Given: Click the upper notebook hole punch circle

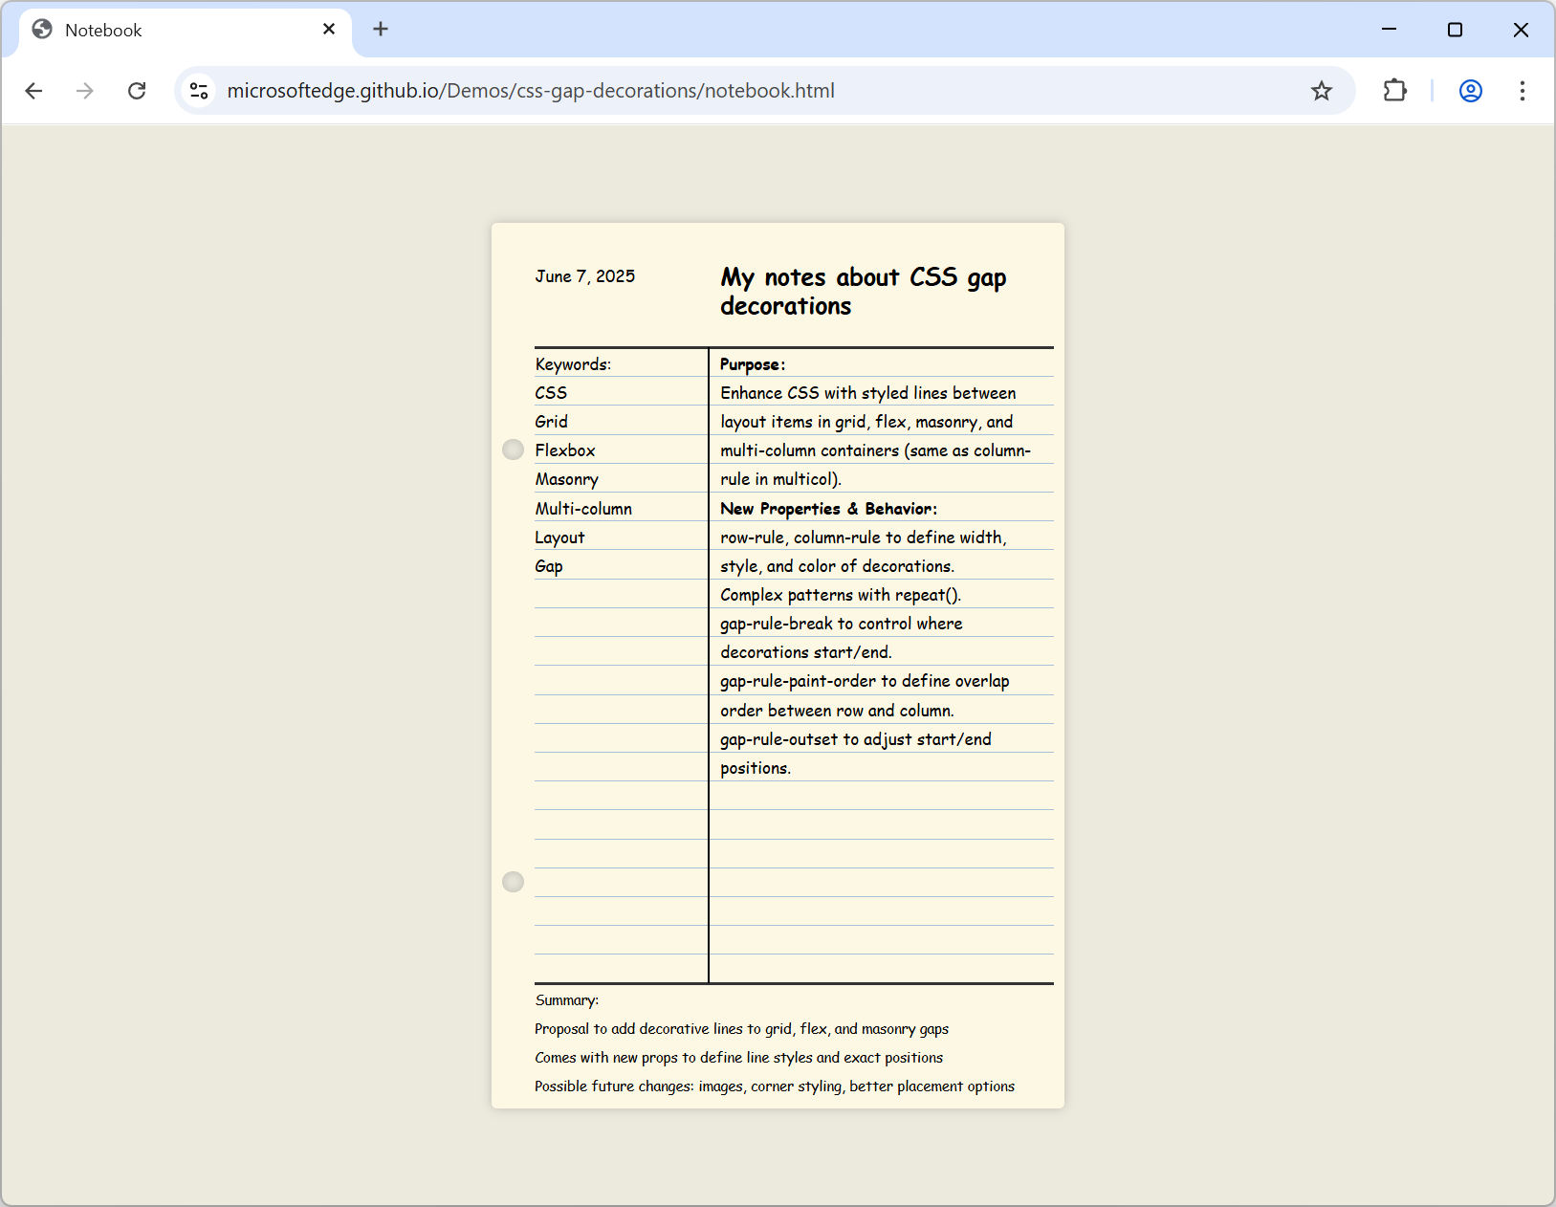Looking at the screenshot, I should click(x=513, y=450).
